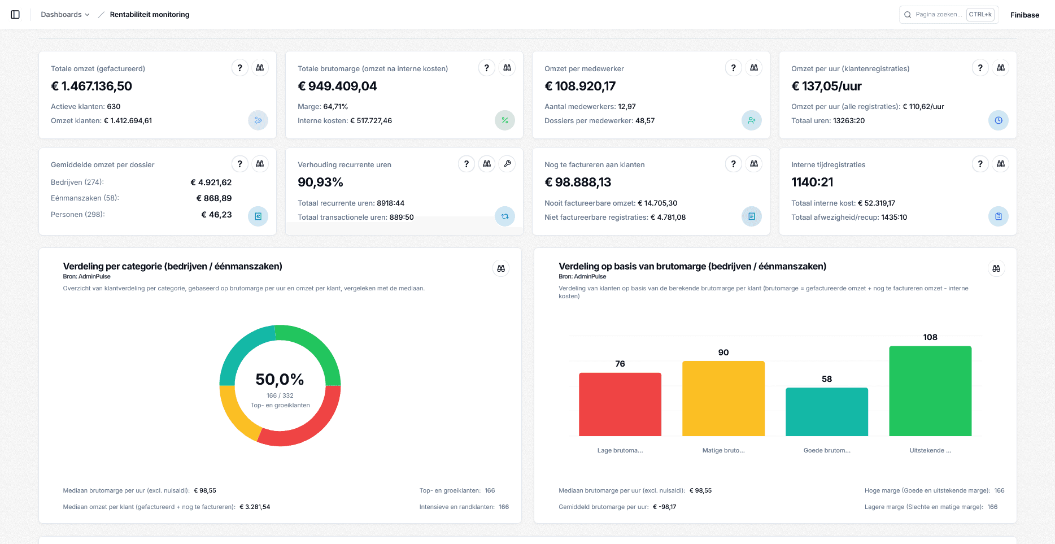Click binoculars icon on Totale omzet card
Image resolution: width=1055 pixels, height=544 pixels.
pyautogui.click(x=260, y=68)
